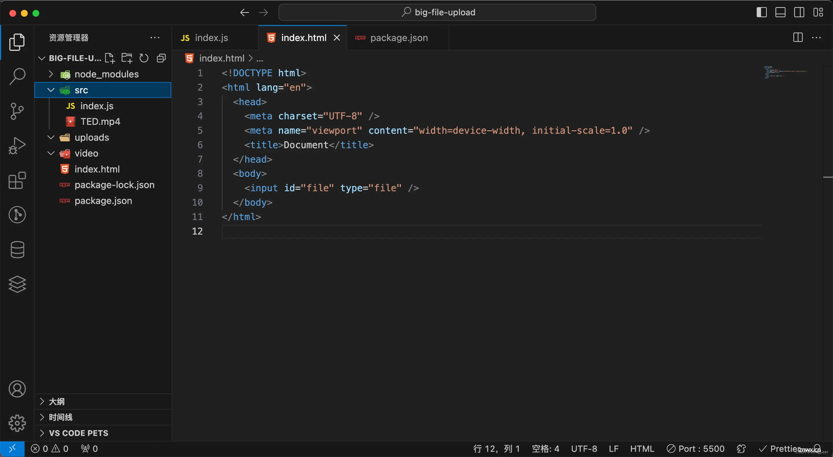Open the Git Graph activity bar icon
The height and width of the screenshot is (457, 833).
17,215
